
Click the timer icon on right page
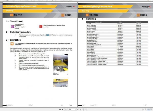click(x=87, y=15)
